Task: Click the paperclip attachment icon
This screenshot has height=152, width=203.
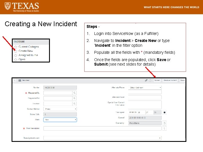Action: (x=146, y=81)
